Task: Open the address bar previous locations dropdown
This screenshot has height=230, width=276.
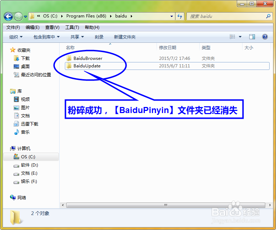Action: click(172, 16)
